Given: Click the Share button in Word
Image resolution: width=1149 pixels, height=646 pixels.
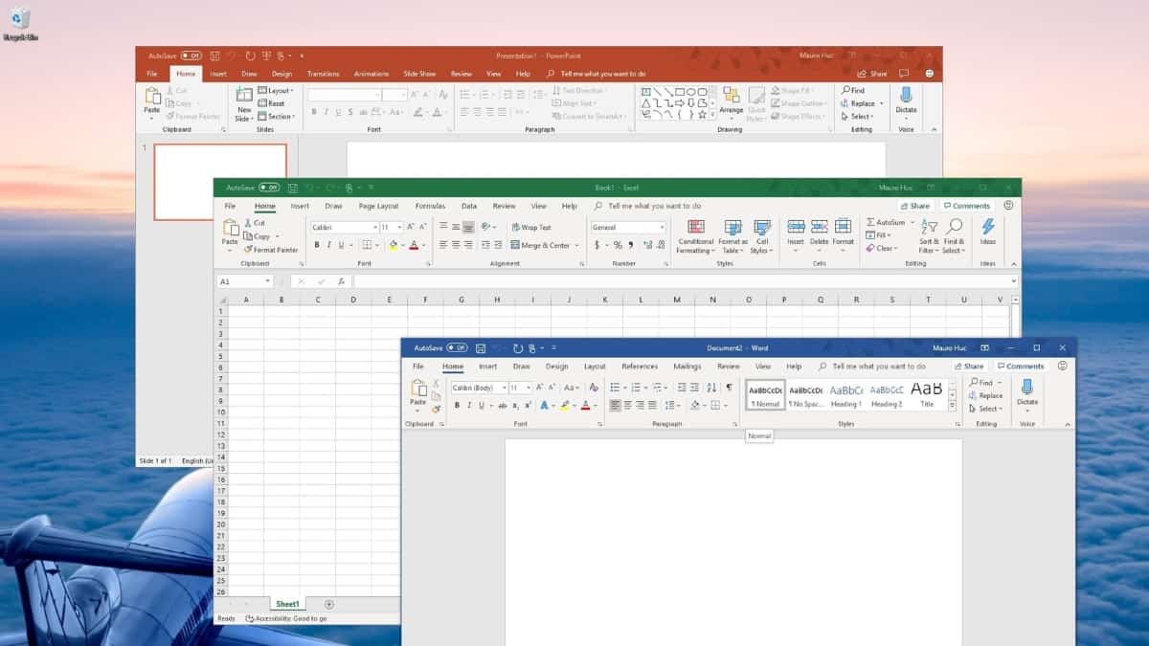Looking at the screenshot, I should 968,367.
